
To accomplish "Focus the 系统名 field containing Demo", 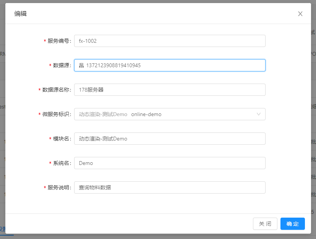I will click(170, 163).
